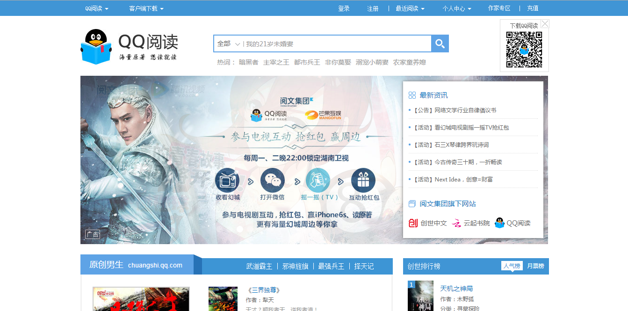The width and height of the screenshot is (628, 311).
Task: Open 充值 in the top bar
Action: point(533,8)
